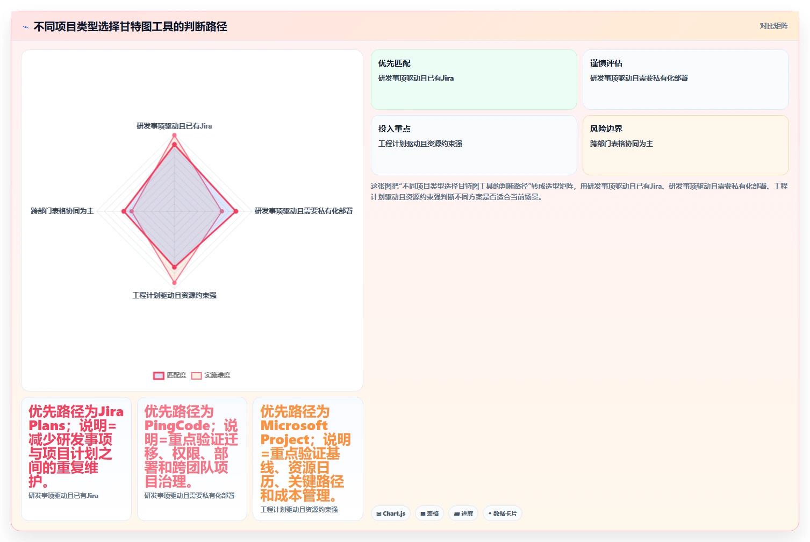Screen dimensions: 810x542
Task: Click radar axis label 研发事项驱动且需要私有化部署
Action: click(x=304, y=211)
